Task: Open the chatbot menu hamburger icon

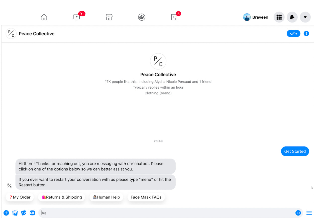Action: (309, 213)
